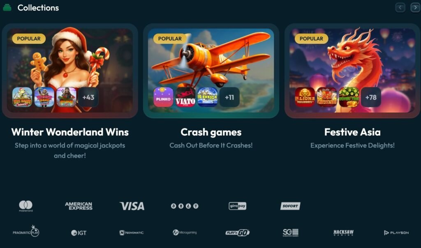Screen dimensions: 421x248
Task: Click the Play'n GO provider logo
Action: (x=237, y=232)
